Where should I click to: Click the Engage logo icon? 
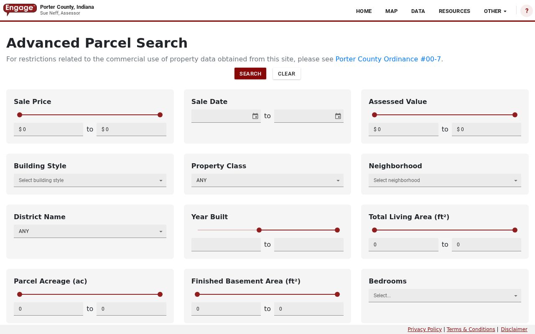[x=20, y=9]
